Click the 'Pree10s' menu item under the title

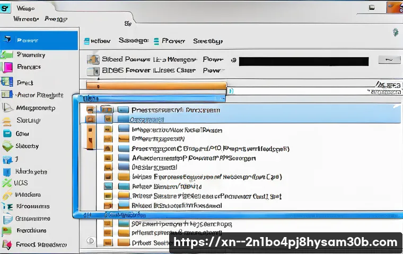click(x=56, y=19)
